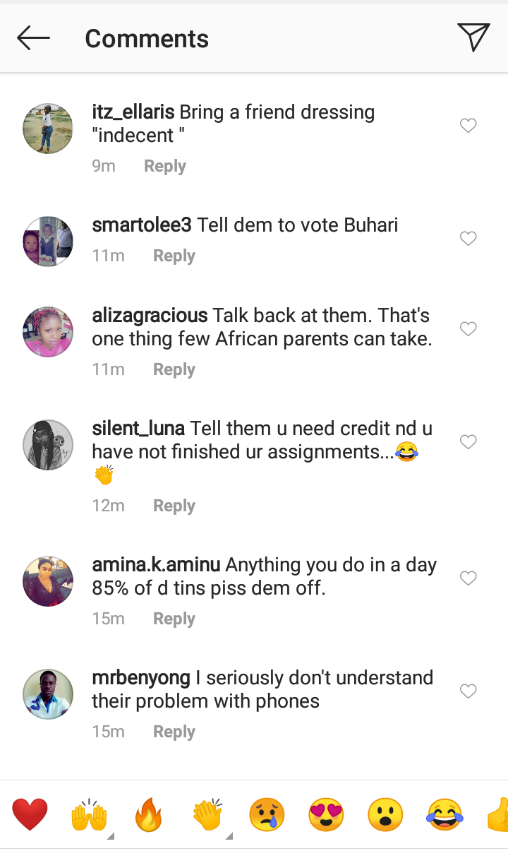508x851 pixels.
Task: Open direct share paper plane icon
Action: click(x=473, y=37)
